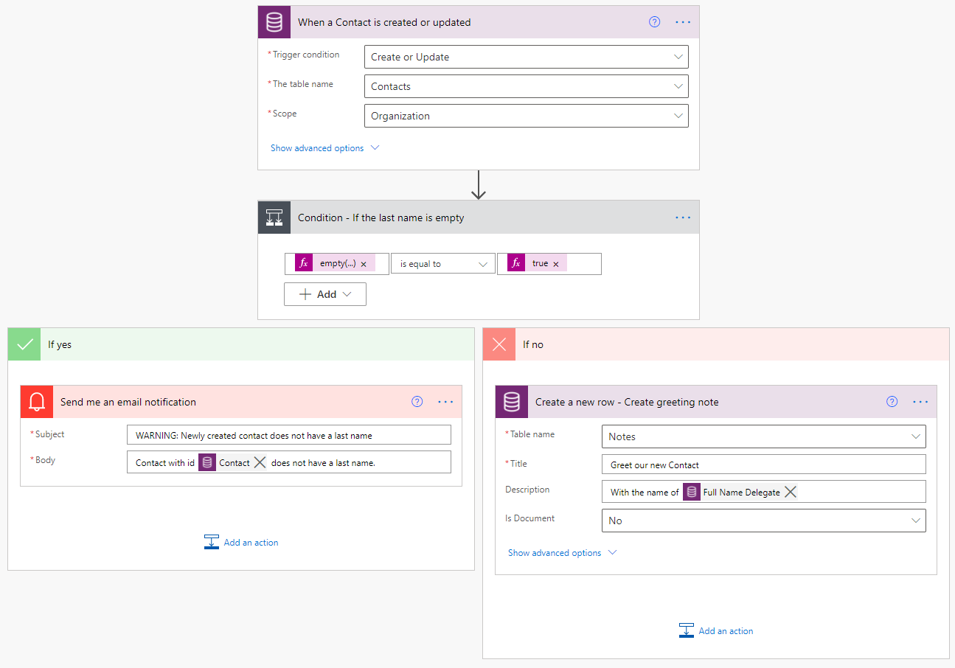Click the red If no X icon
Viewport: 955px width, 668px height.
[499, 344]
